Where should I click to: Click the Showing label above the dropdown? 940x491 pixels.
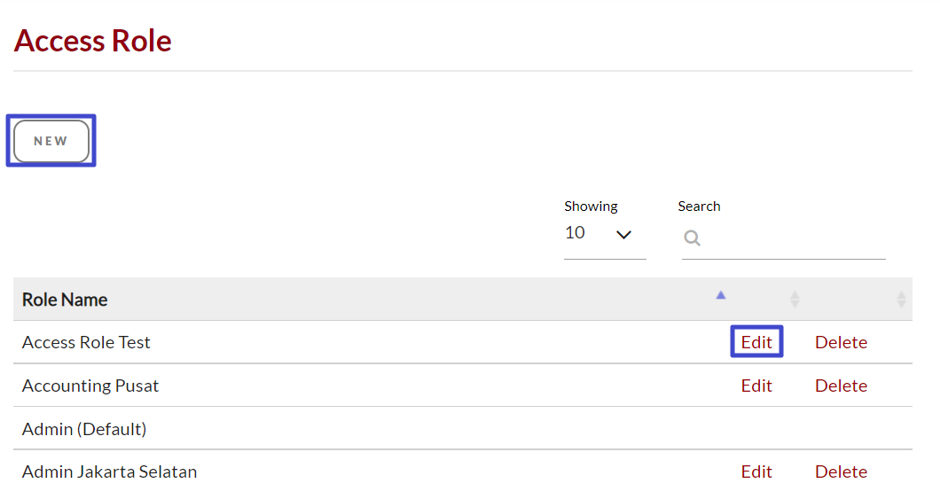591,206
